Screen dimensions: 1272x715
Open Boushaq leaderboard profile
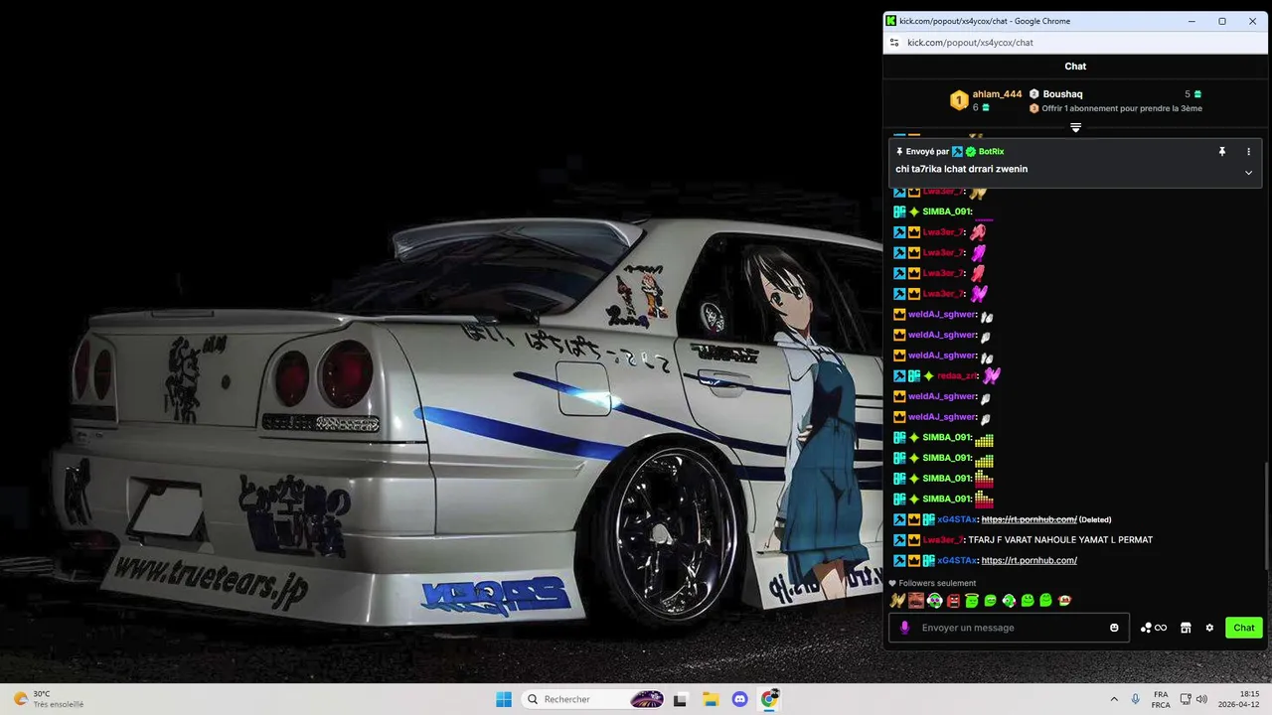pyautogui.click(x=1062, y=94)
